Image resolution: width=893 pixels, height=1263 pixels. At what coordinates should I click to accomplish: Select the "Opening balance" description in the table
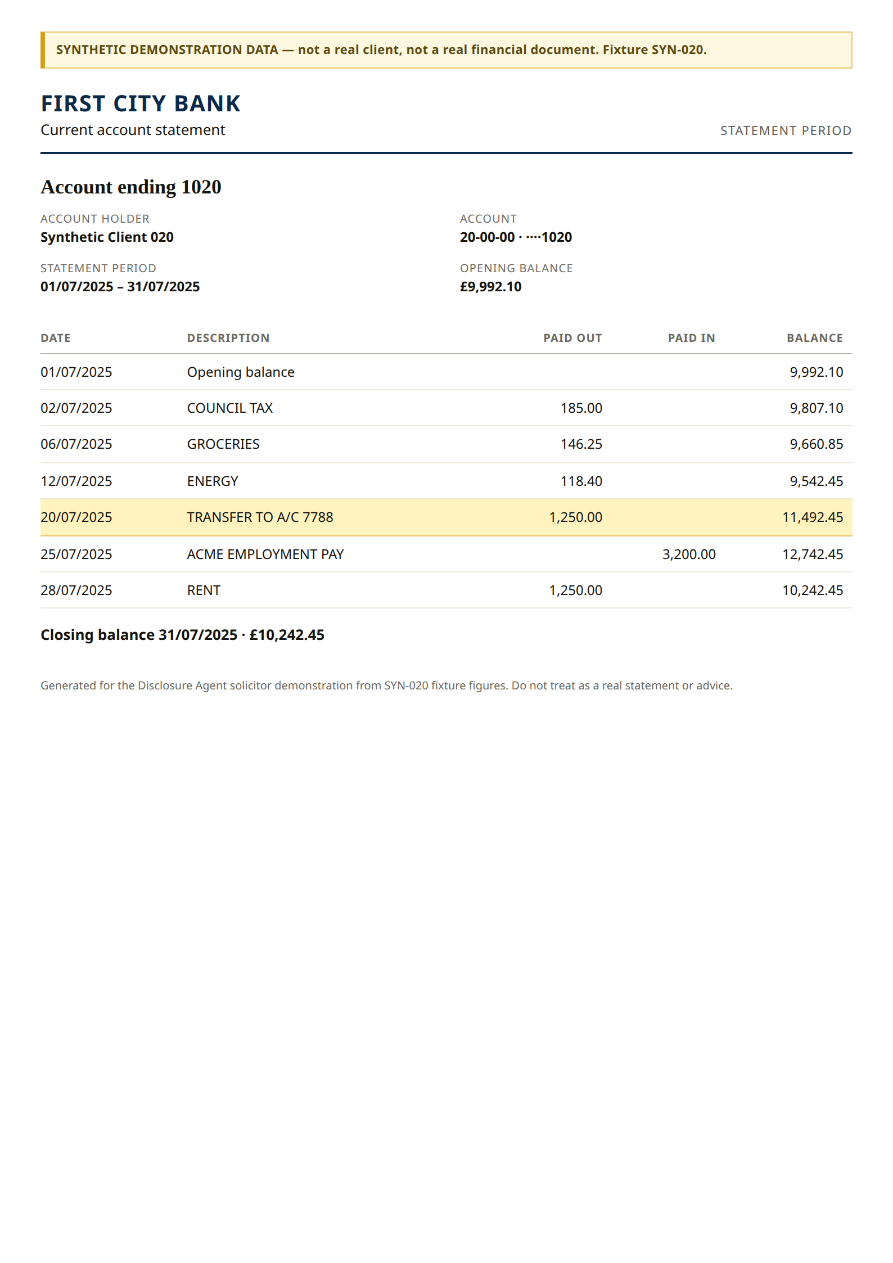241,372
